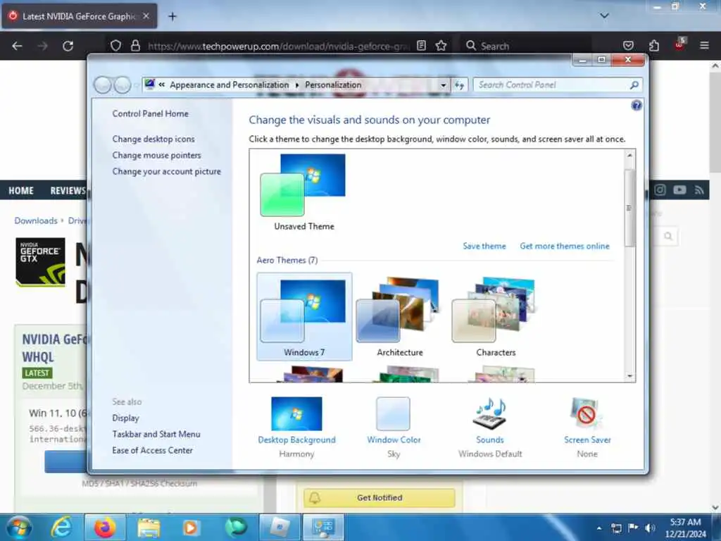Select the Unsaved Theme thumbnail
The image size is (721, 541).
coord(303,193)
